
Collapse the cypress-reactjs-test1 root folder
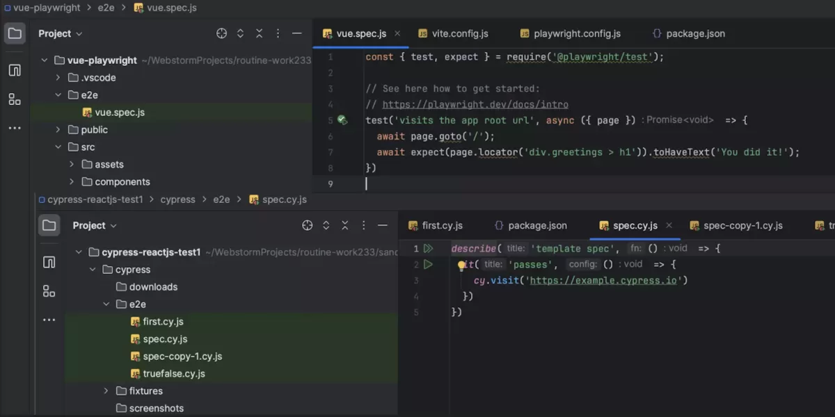[x=79, y=252]
